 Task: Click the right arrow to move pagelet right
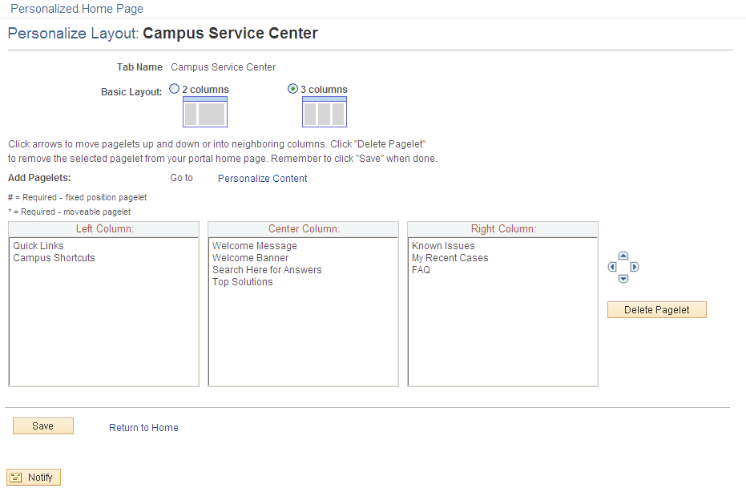coord(634,267)
